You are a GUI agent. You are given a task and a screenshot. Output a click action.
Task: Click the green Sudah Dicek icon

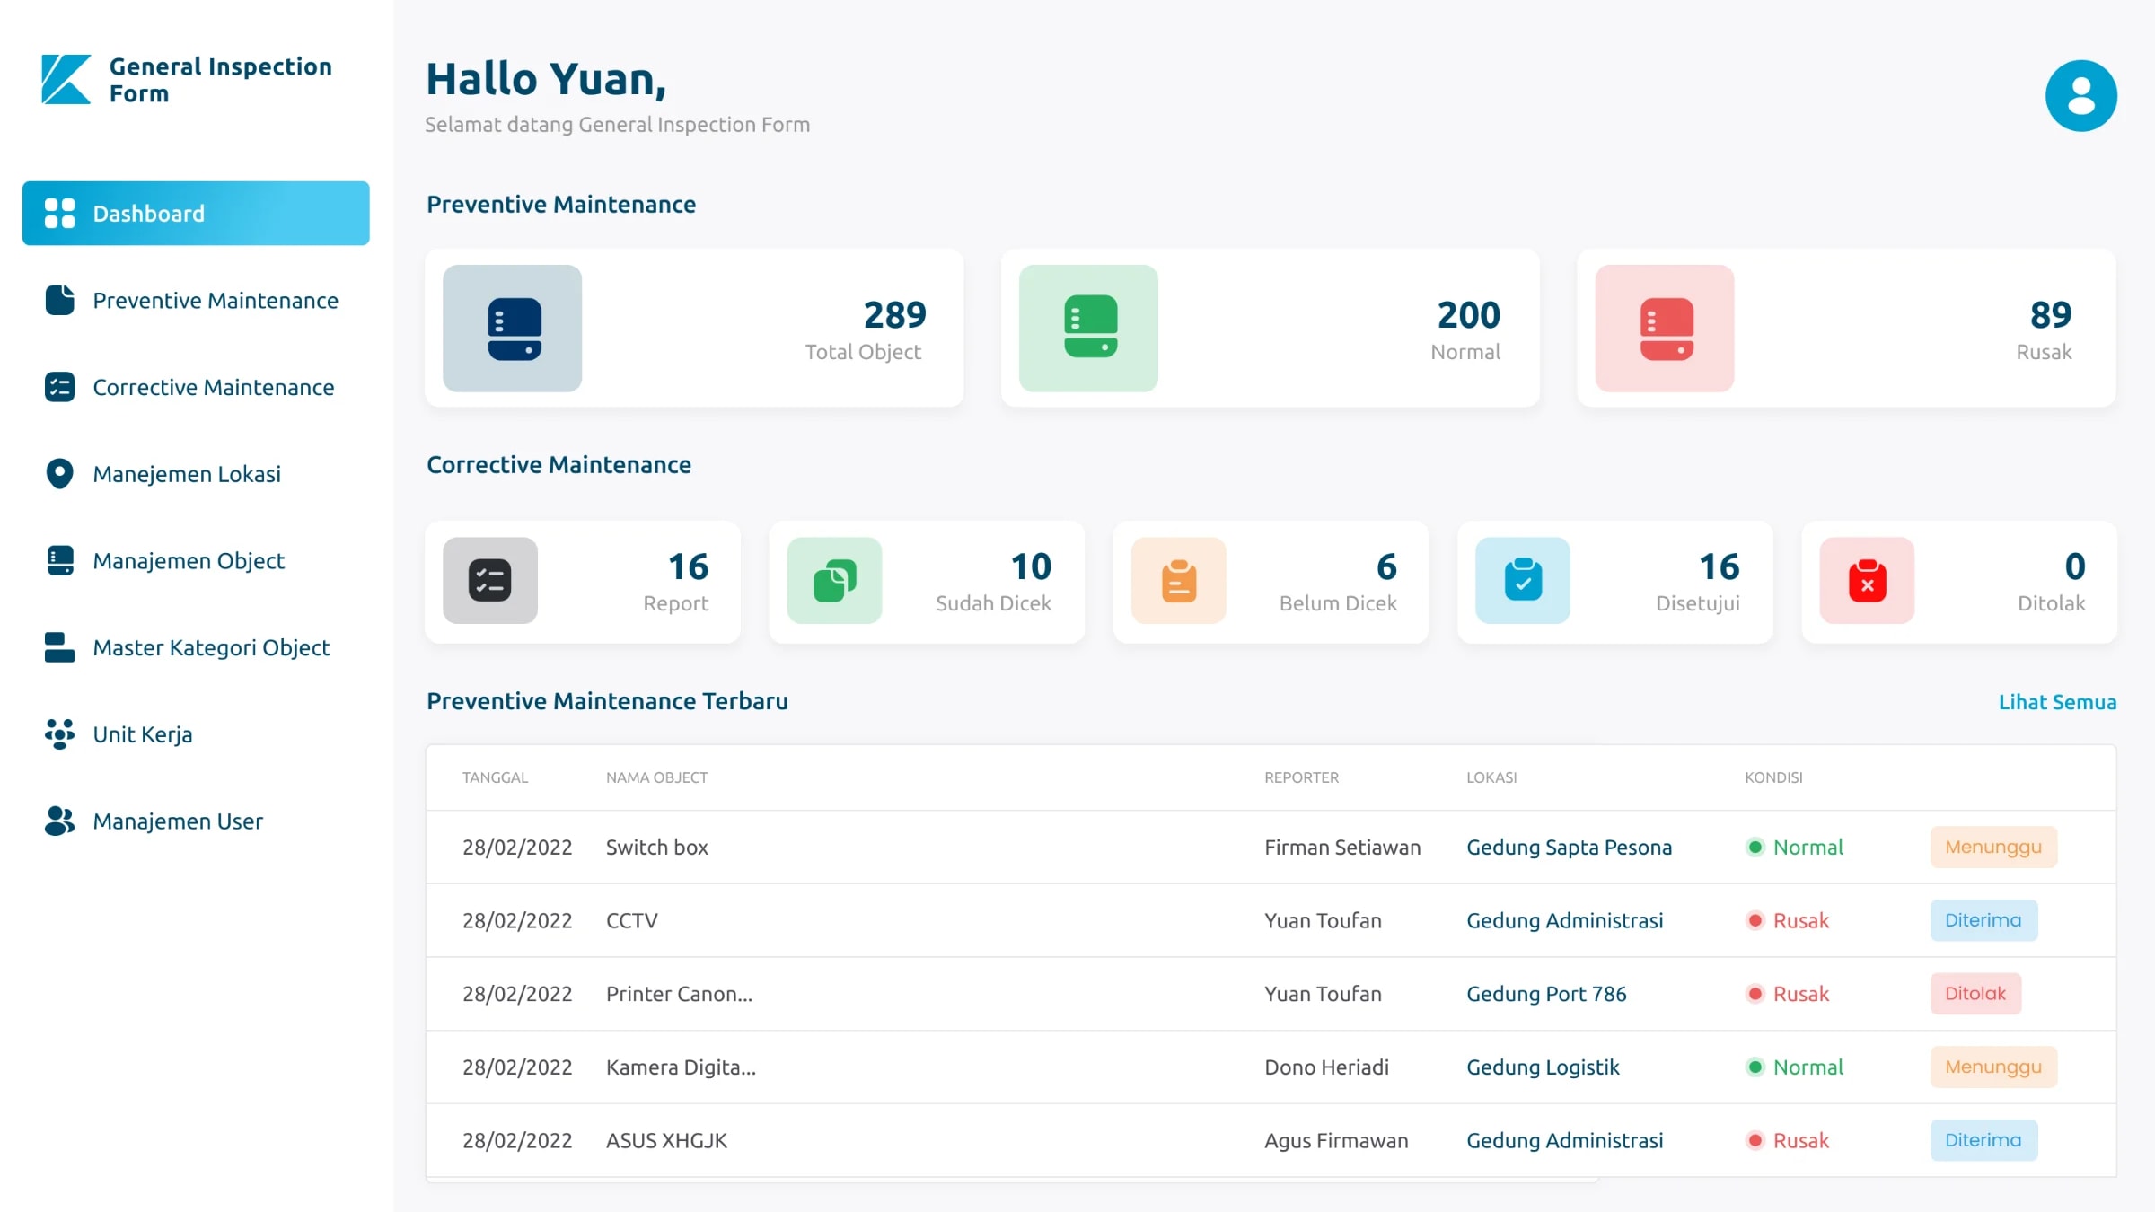click(x=835, y=581)
